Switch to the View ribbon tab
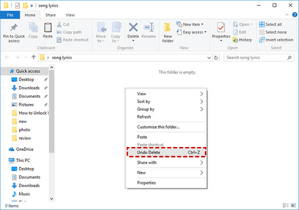 pos(70,15)
